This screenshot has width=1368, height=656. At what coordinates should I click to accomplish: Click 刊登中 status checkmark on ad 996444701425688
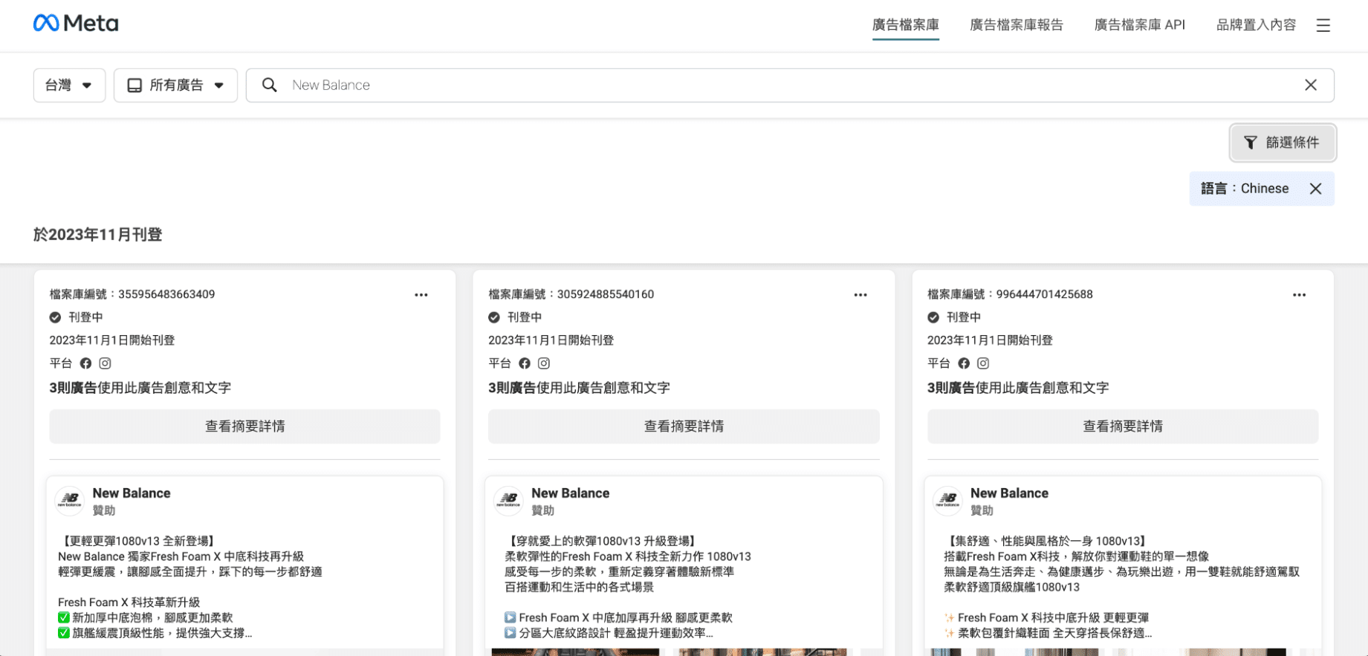pos(933,317)
